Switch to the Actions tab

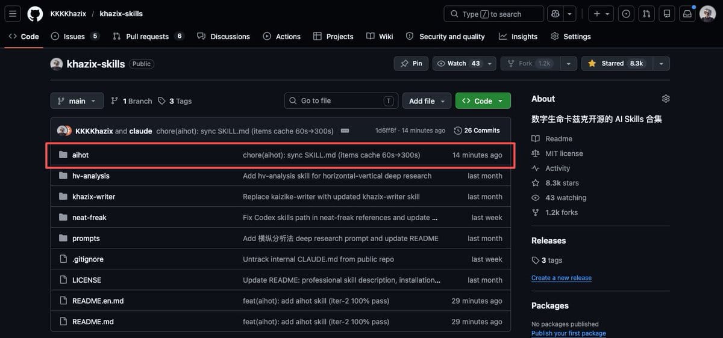coord(281,37)
